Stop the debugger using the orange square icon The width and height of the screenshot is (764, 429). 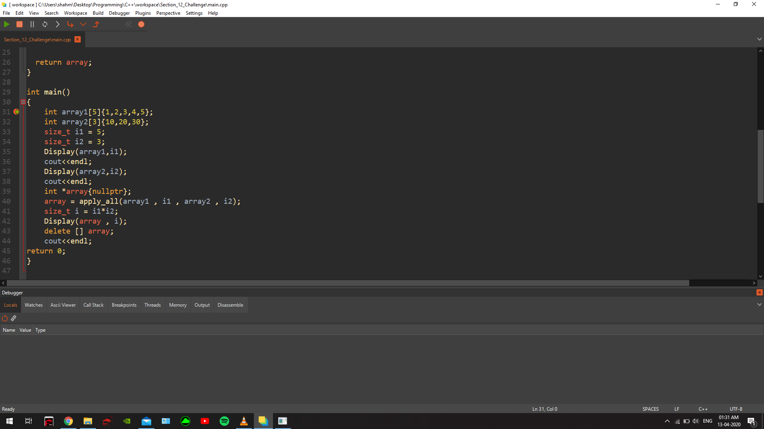click(x=19, y=24)
